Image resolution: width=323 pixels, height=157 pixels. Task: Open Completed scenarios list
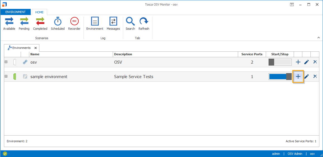click(x=40, y=24)
